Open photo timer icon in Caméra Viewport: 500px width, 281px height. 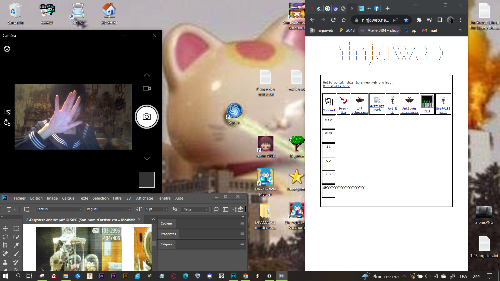pyautogui.click(x=7, y=123)
